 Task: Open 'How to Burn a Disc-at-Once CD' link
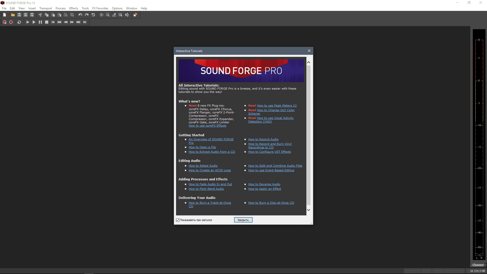click(271, 203)
